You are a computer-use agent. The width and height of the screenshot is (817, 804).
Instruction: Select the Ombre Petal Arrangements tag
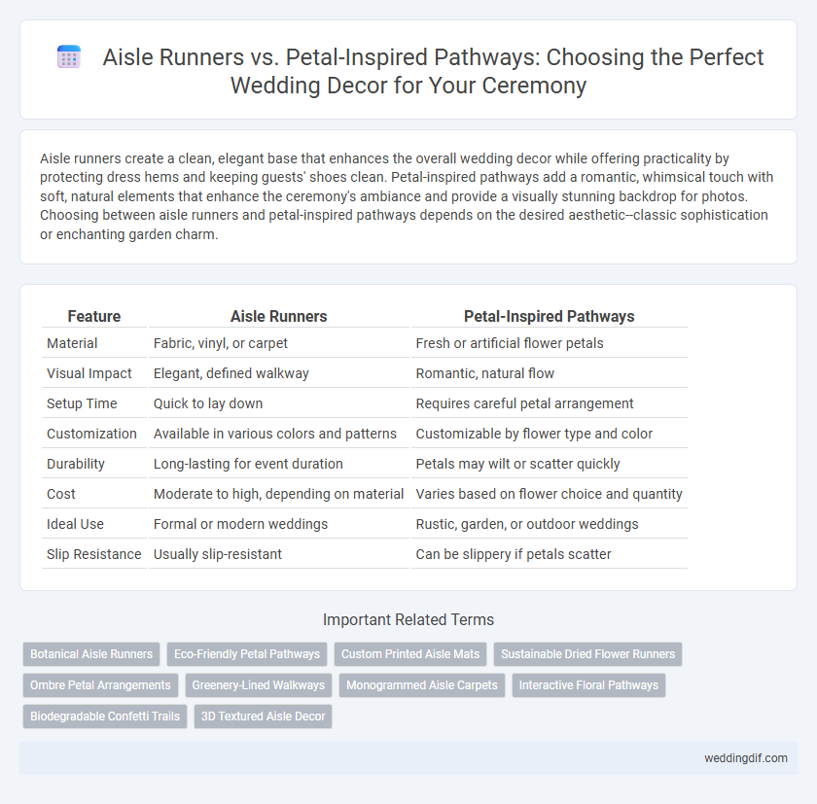coord(100,685)
